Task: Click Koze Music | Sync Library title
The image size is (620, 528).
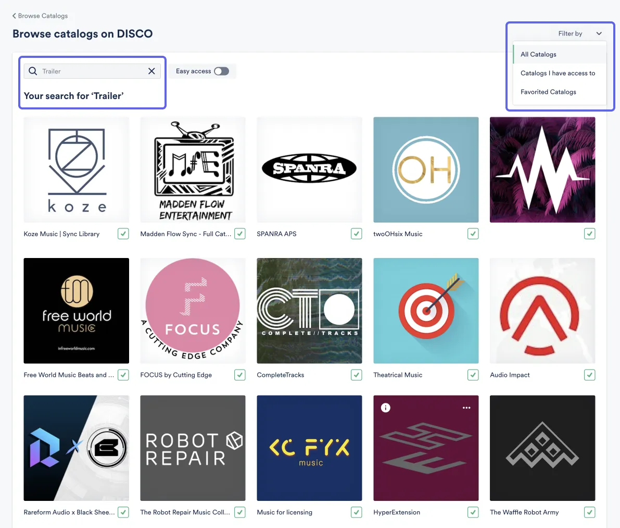Action: click(x=61, y=234)
